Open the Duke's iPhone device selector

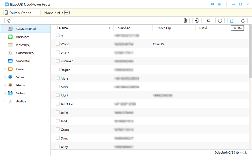(22, 13)
